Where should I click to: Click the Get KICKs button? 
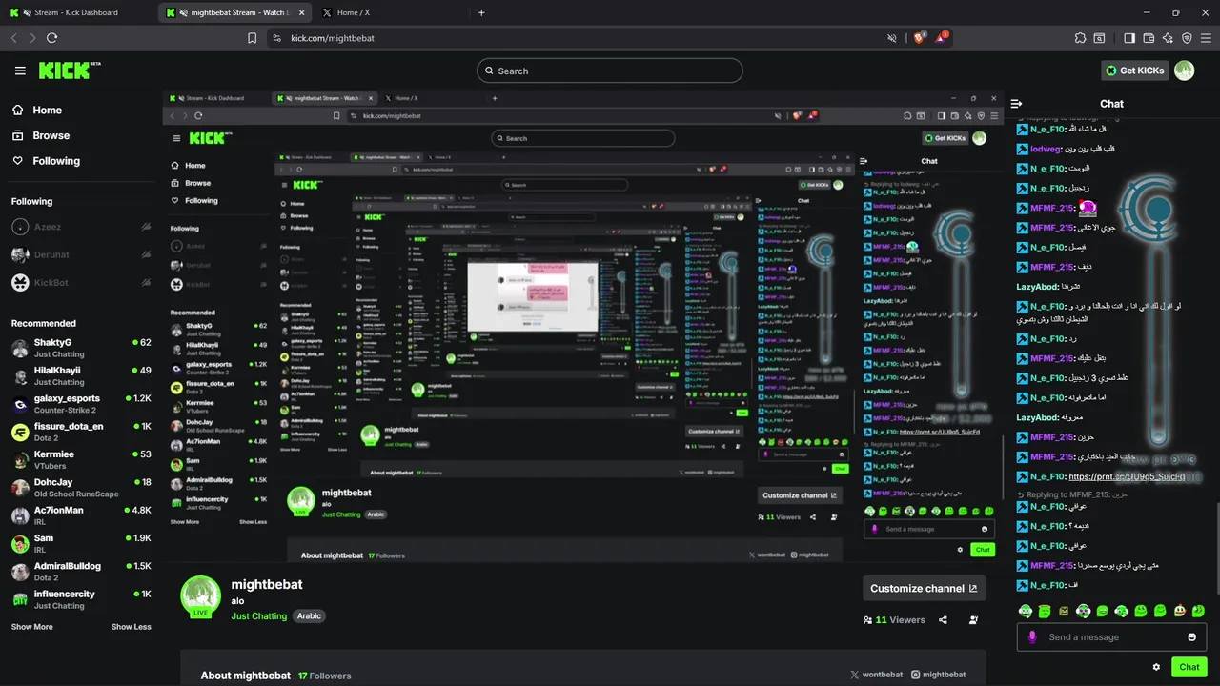tap(1135, 71)
